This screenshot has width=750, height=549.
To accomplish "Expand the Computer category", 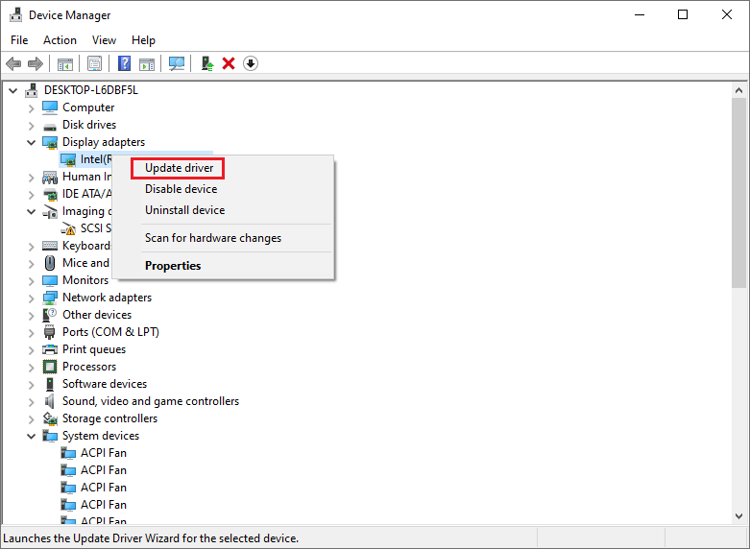I will tap(32, 108).
